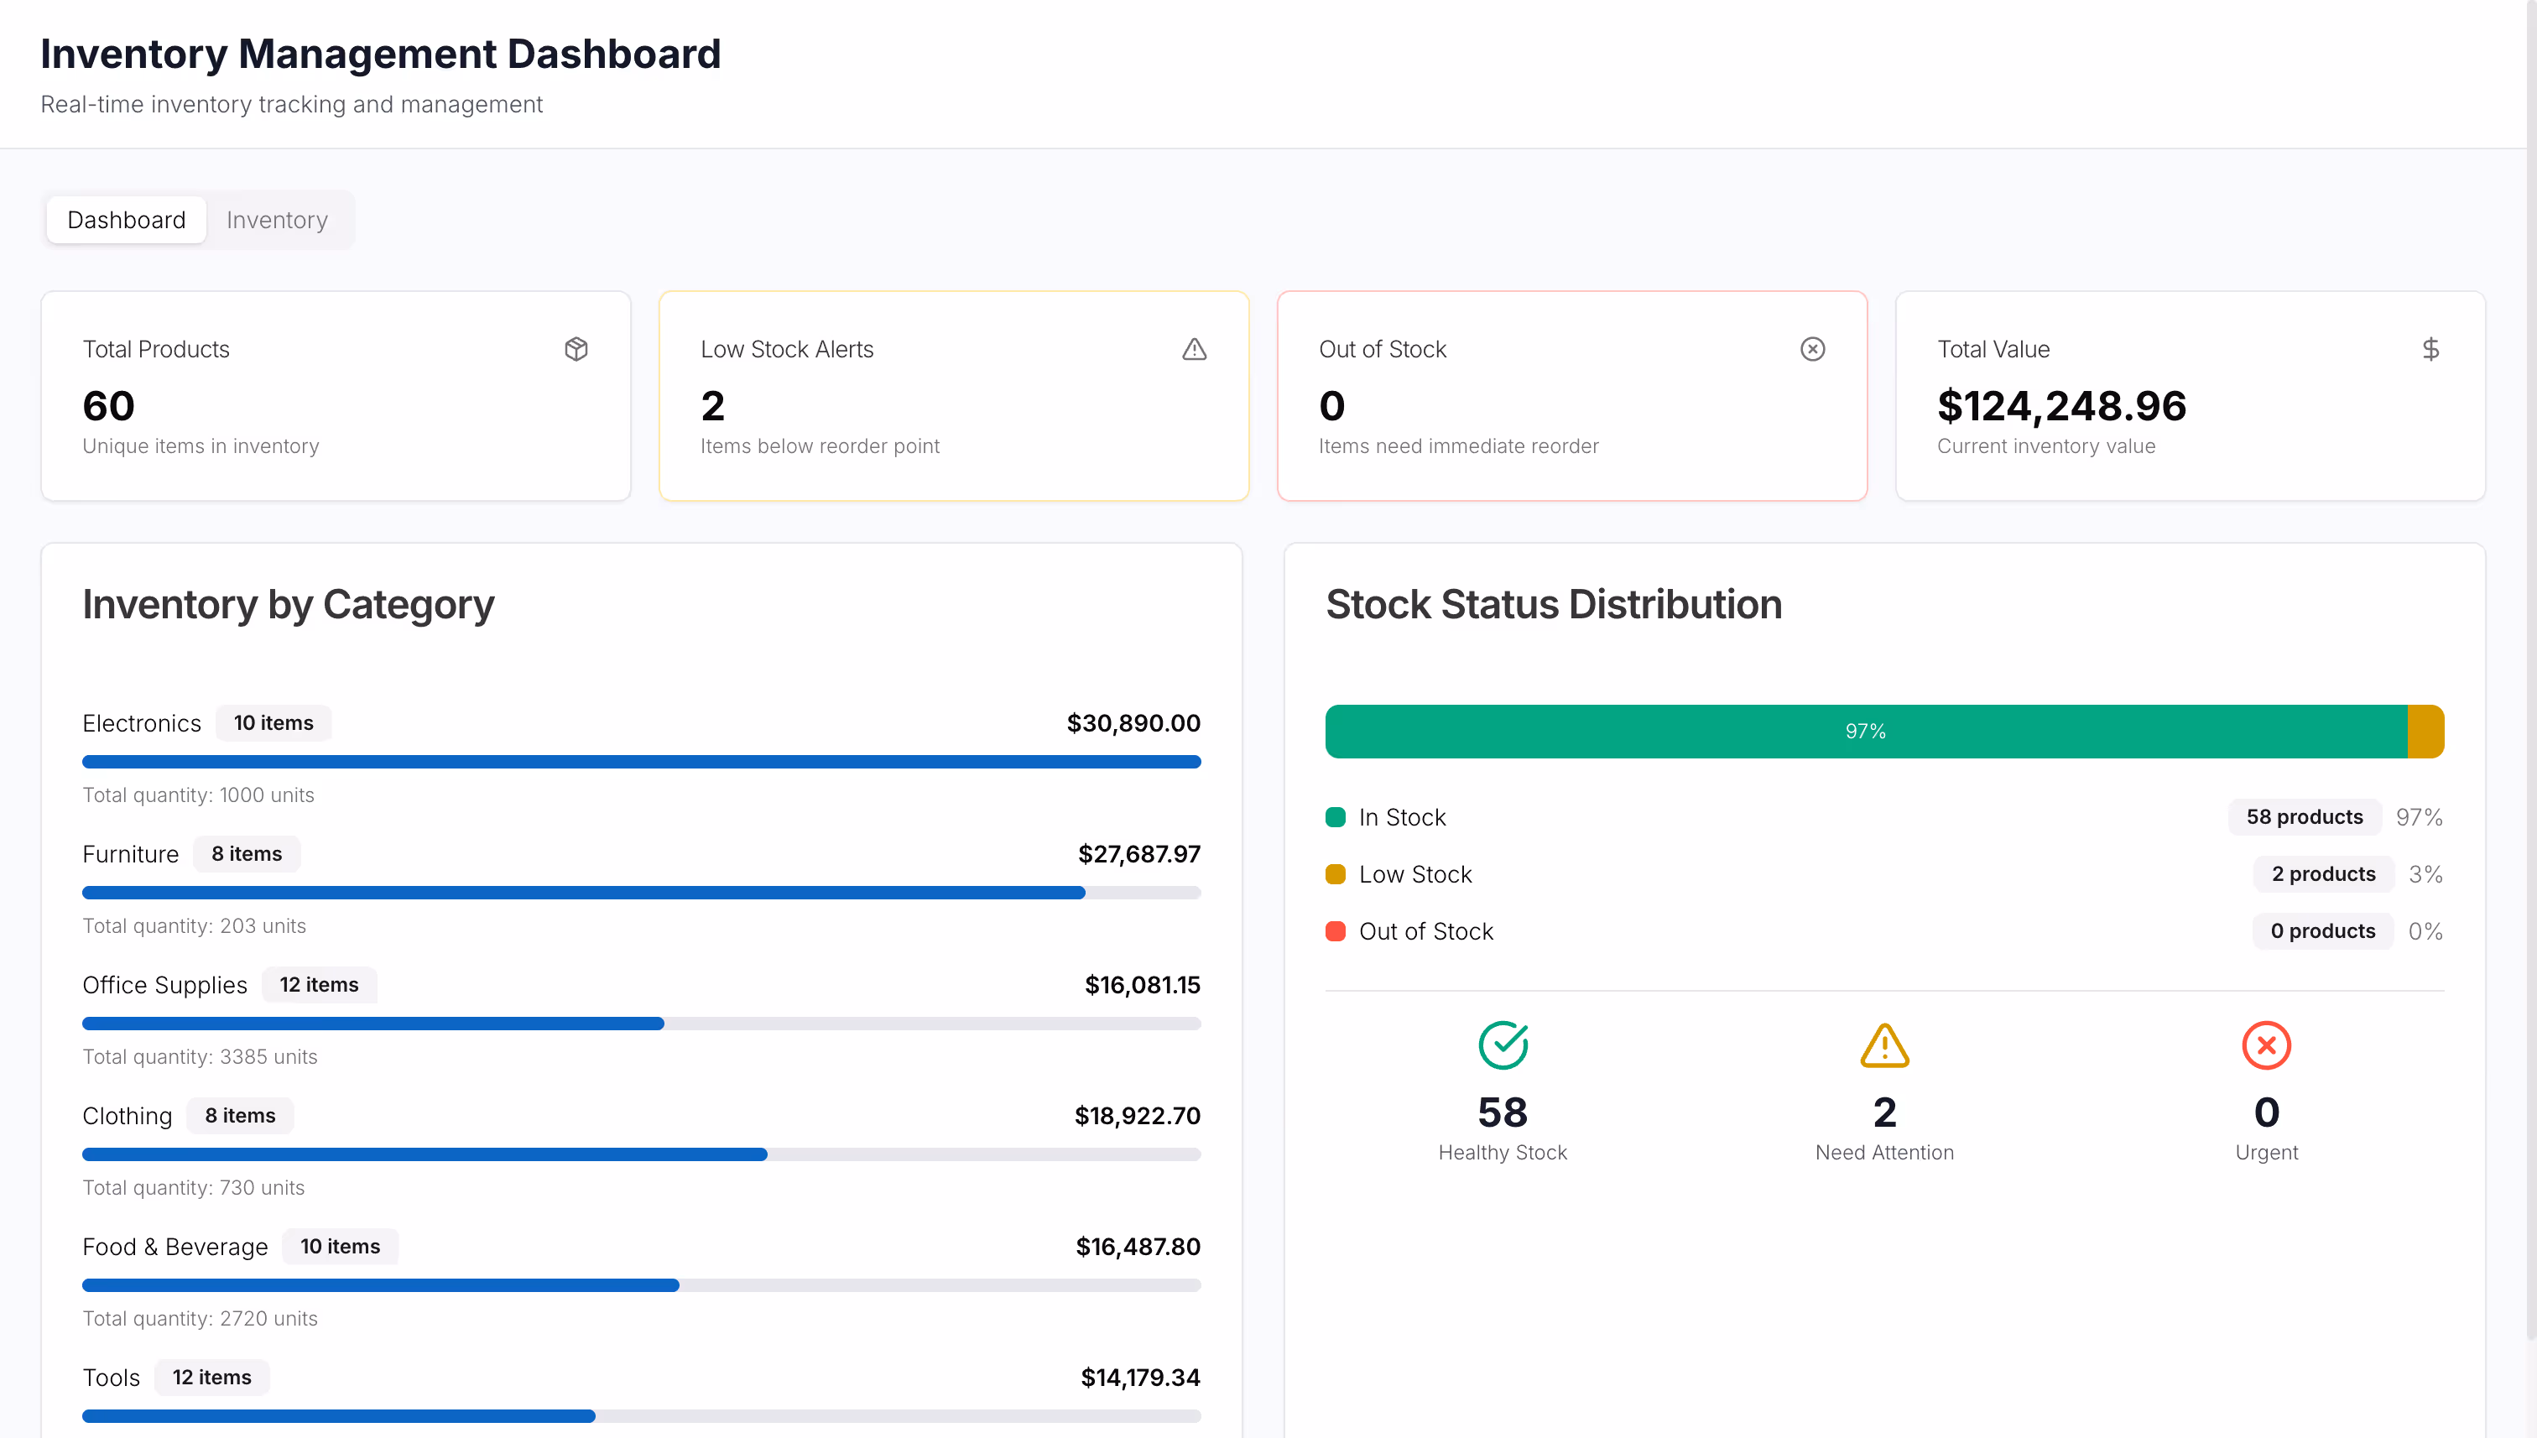
Task: Click the page vertical scrollbar
Action: click(x=2530, y=671)
